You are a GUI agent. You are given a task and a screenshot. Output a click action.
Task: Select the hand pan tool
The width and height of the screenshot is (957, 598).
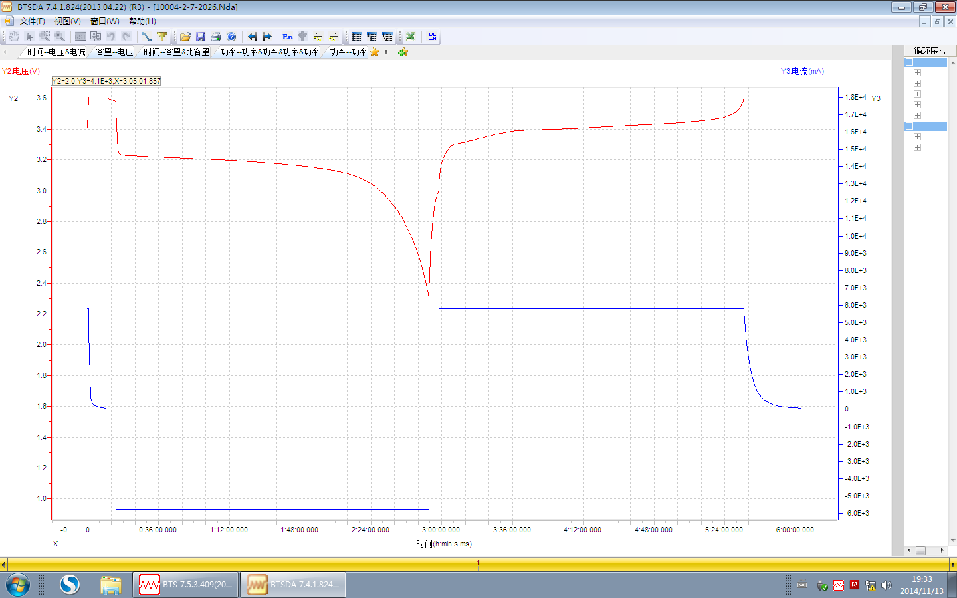point(14,37)
